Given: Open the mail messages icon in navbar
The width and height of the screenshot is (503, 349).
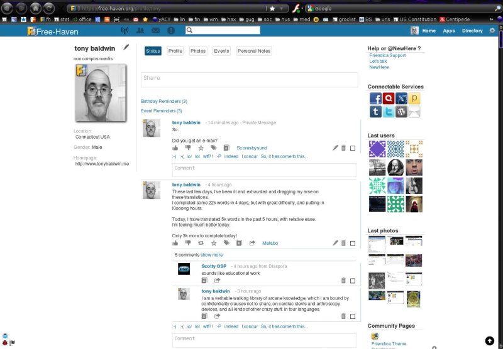Looking at the screenshot, I should pyautogui.click(x=155, y=31).
